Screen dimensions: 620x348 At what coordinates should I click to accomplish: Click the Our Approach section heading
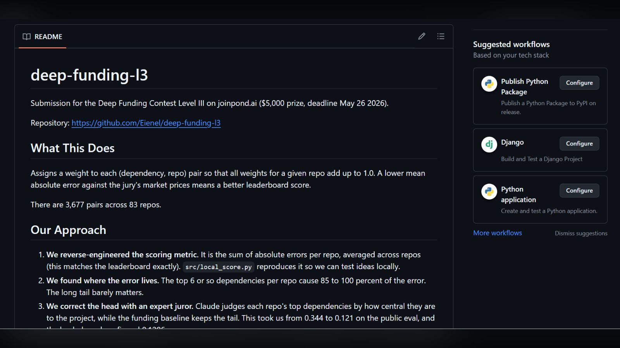pos(68,230)
